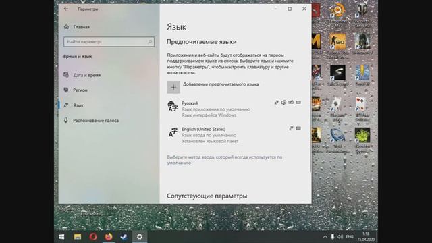The image size is (432, 243).
Task: Launch Firefox from the taskbar
Action: (x=109, y=237)
